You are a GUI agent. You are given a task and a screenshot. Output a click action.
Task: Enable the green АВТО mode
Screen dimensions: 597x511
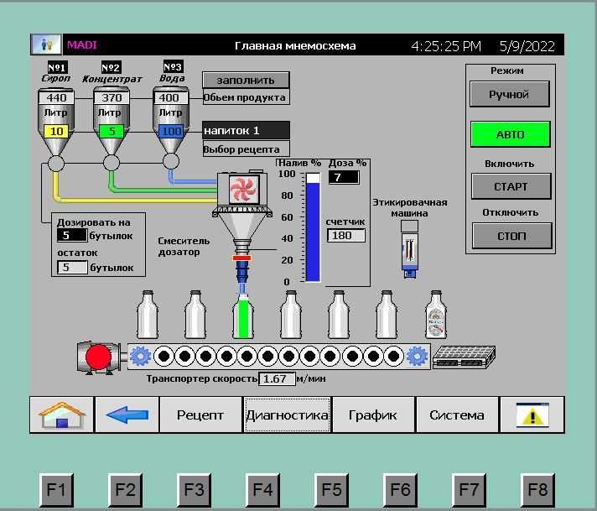[511, 134]
